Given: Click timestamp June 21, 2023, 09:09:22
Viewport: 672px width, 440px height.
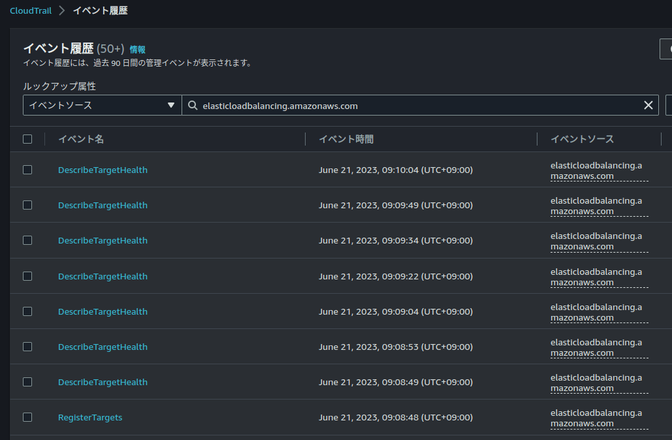Looking at the screenshot, I should (396, 276).
